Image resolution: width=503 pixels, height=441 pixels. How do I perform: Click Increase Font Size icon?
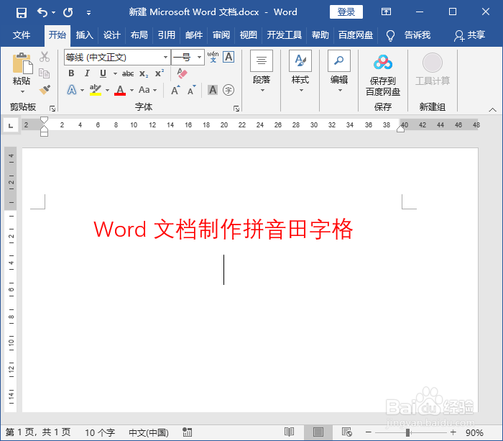click(175, 90)
